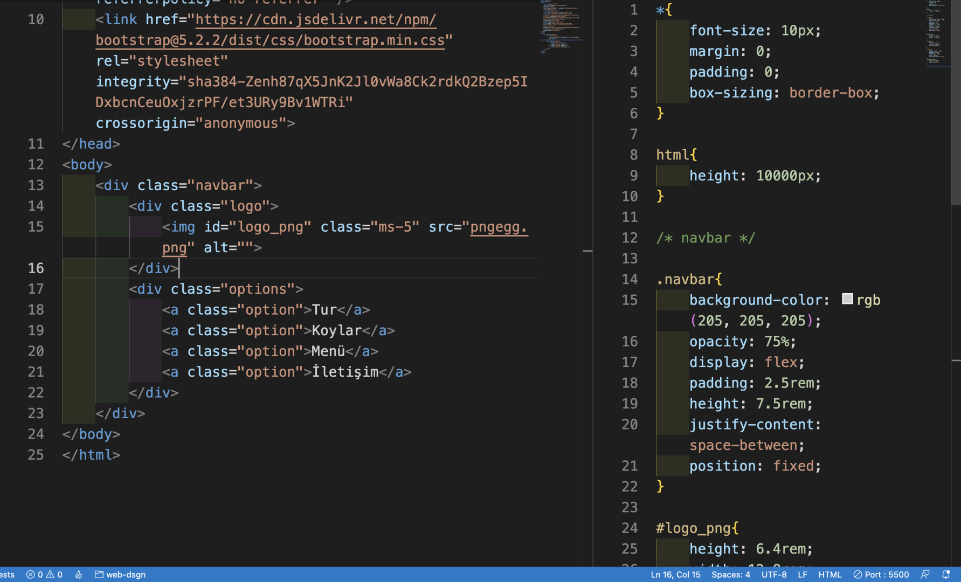
Task: Place cursor on the 'Koylar' option text
Action: (337, 330)
